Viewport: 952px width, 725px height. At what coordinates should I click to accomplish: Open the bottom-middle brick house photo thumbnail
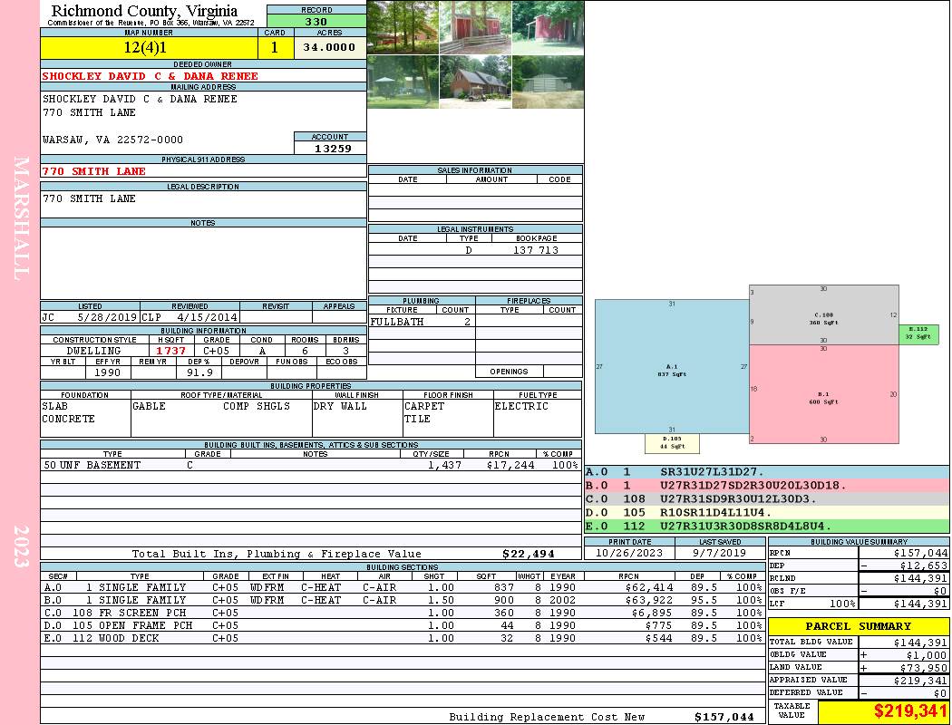point(475,82)
